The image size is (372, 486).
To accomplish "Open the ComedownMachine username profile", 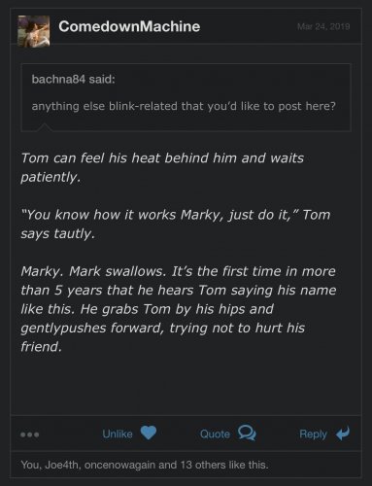I will point(129,26).
